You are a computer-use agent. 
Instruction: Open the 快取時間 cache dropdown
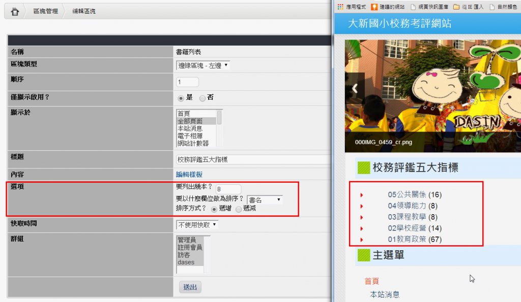(197, 224)
